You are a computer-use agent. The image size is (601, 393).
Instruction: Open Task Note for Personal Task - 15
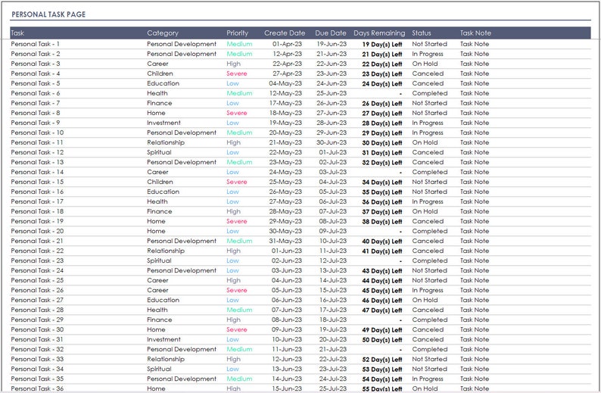pyautogui.click(x=475, y=182)
